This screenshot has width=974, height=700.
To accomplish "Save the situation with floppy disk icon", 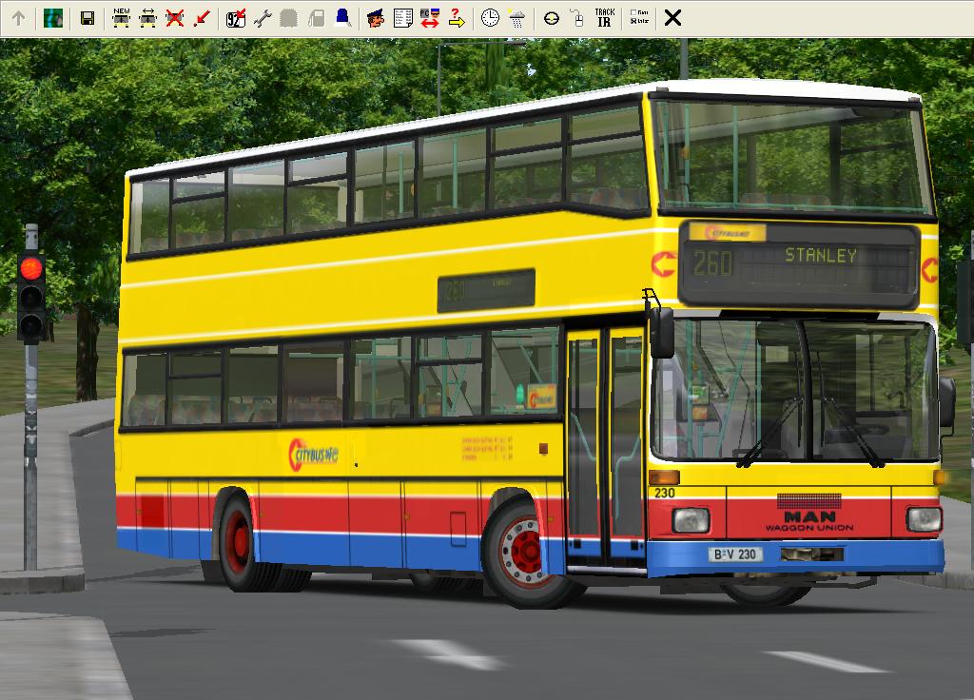I will pos(88,18).
